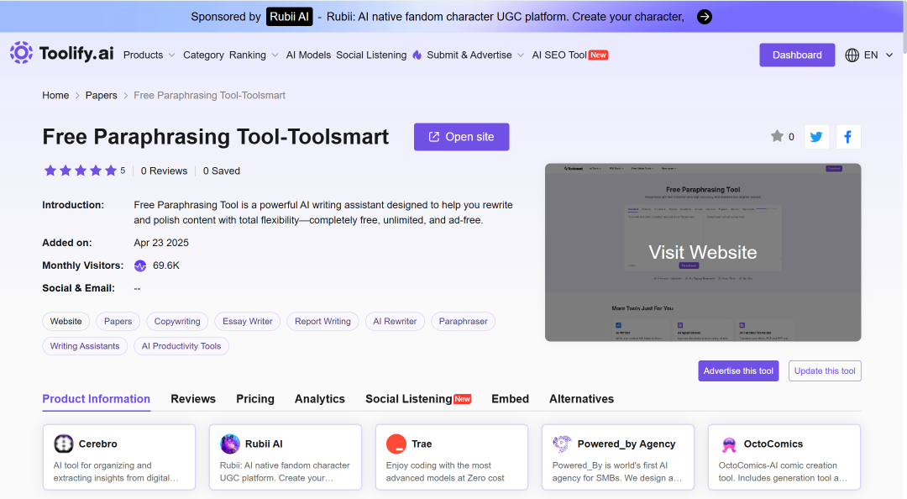Select the Paraphraser tag

click(x=464, y=321)
